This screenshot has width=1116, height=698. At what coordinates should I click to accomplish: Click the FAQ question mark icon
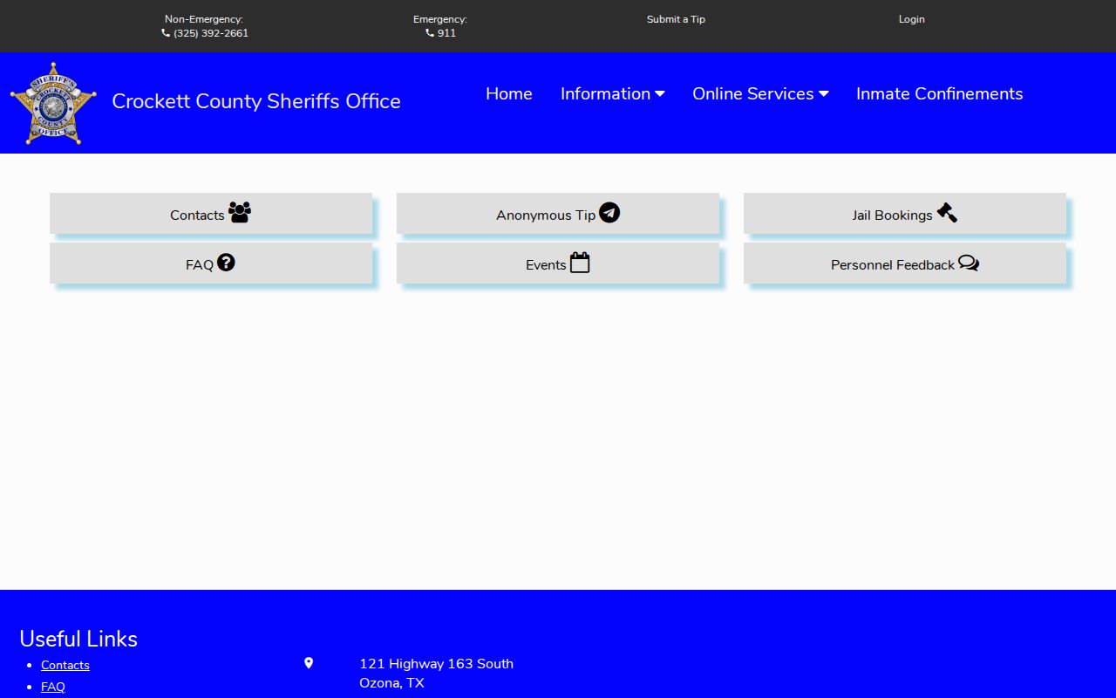tap(226, 262)
